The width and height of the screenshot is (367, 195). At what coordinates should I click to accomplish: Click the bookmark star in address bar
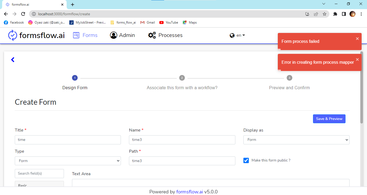(x=325, y=14)
